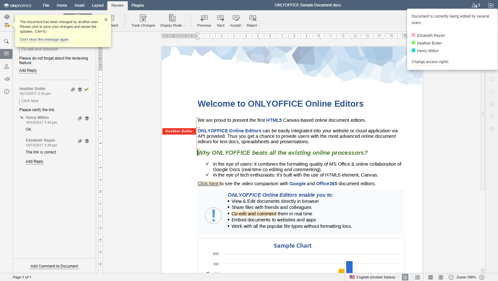Open the search panel from left sidebar
The width and height of the screenshot is (498, 281).
coord(6,41)
